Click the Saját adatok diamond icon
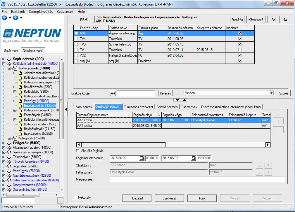 9,59
